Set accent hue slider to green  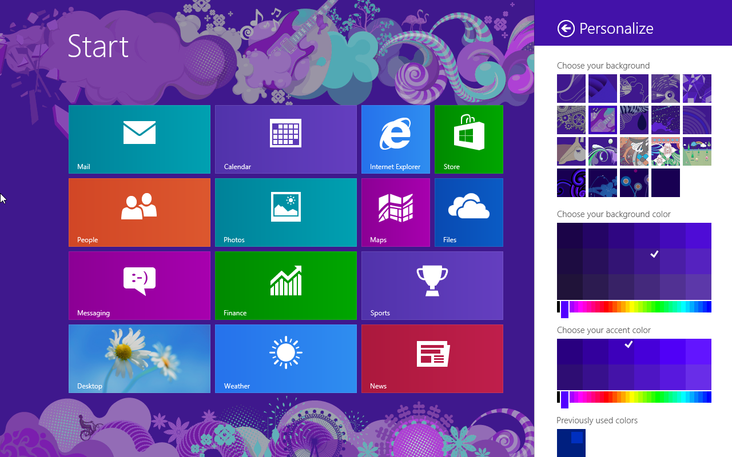(659, 397)
